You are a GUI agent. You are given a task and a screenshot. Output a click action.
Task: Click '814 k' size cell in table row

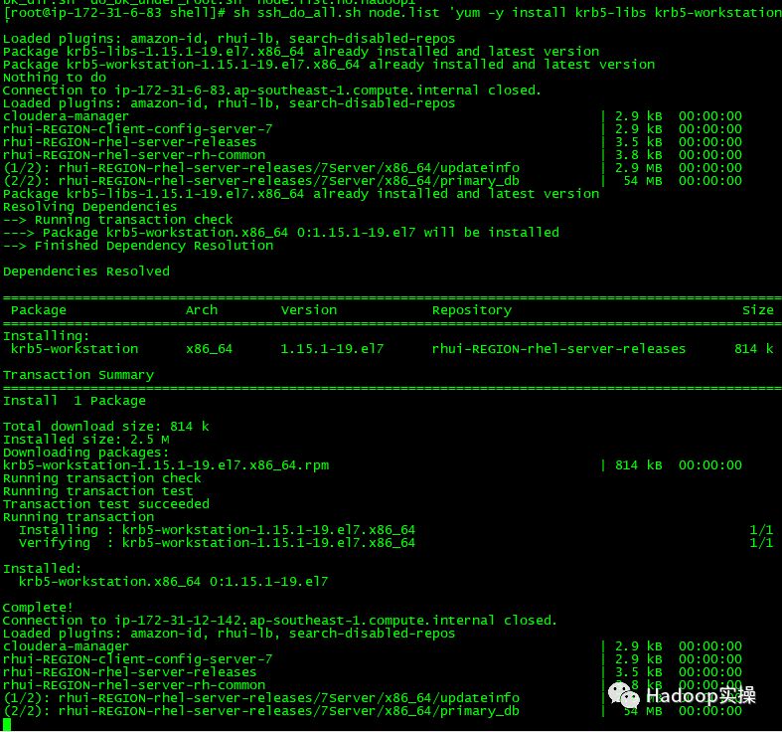(x=754, y=349)
